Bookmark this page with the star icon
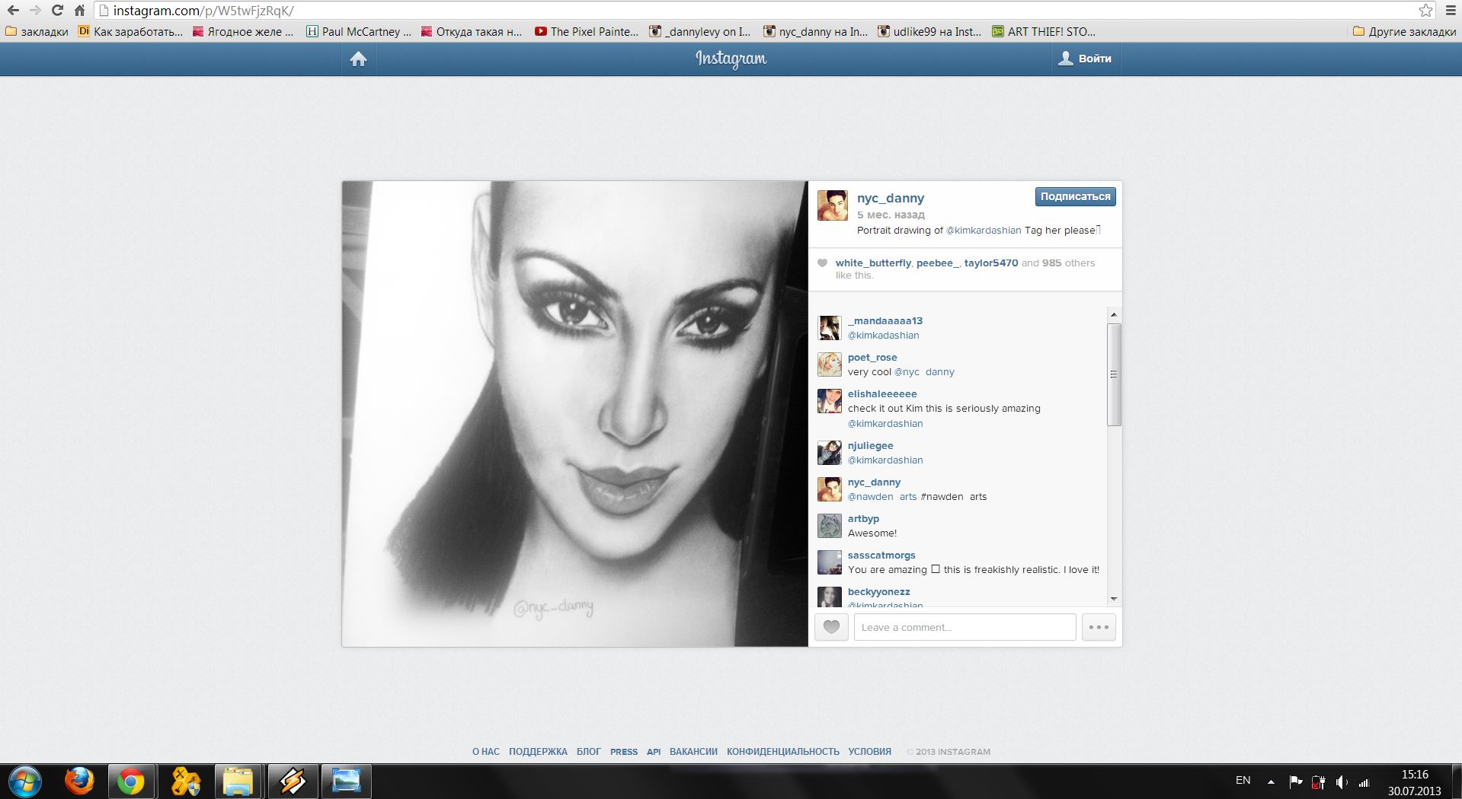The width and height of the screenshot is (1462, 799). [x=1425, y=11]
